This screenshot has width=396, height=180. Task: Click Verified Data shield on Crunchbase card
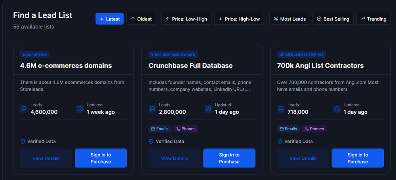(151, 141)
